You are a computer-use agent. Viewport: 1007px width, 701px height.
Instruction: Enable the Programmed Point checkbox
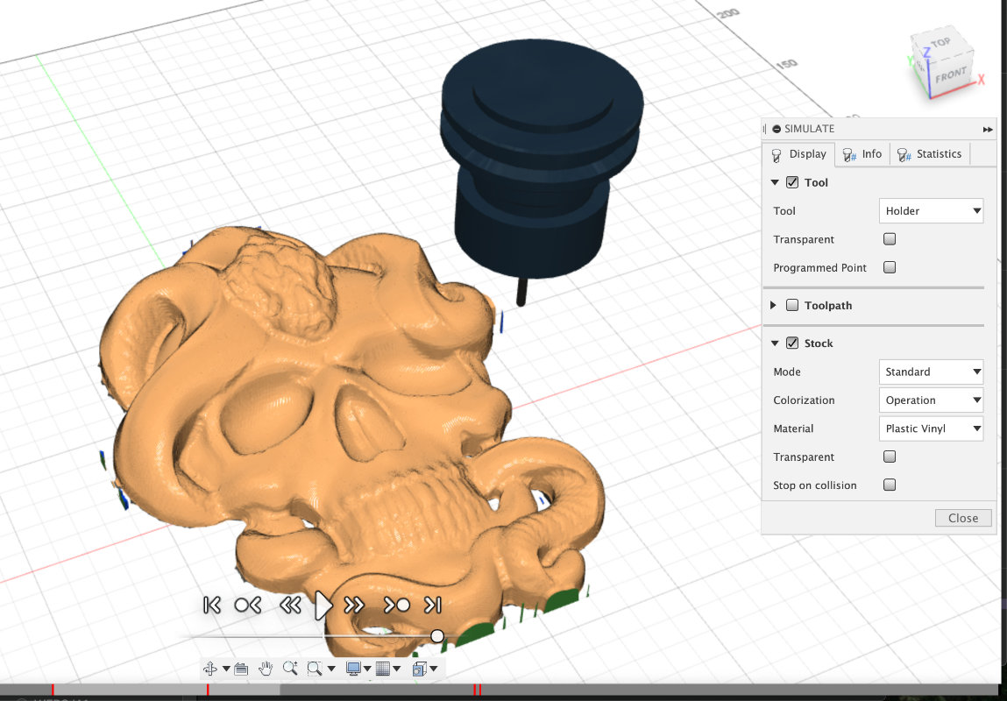tap(890, 267)
